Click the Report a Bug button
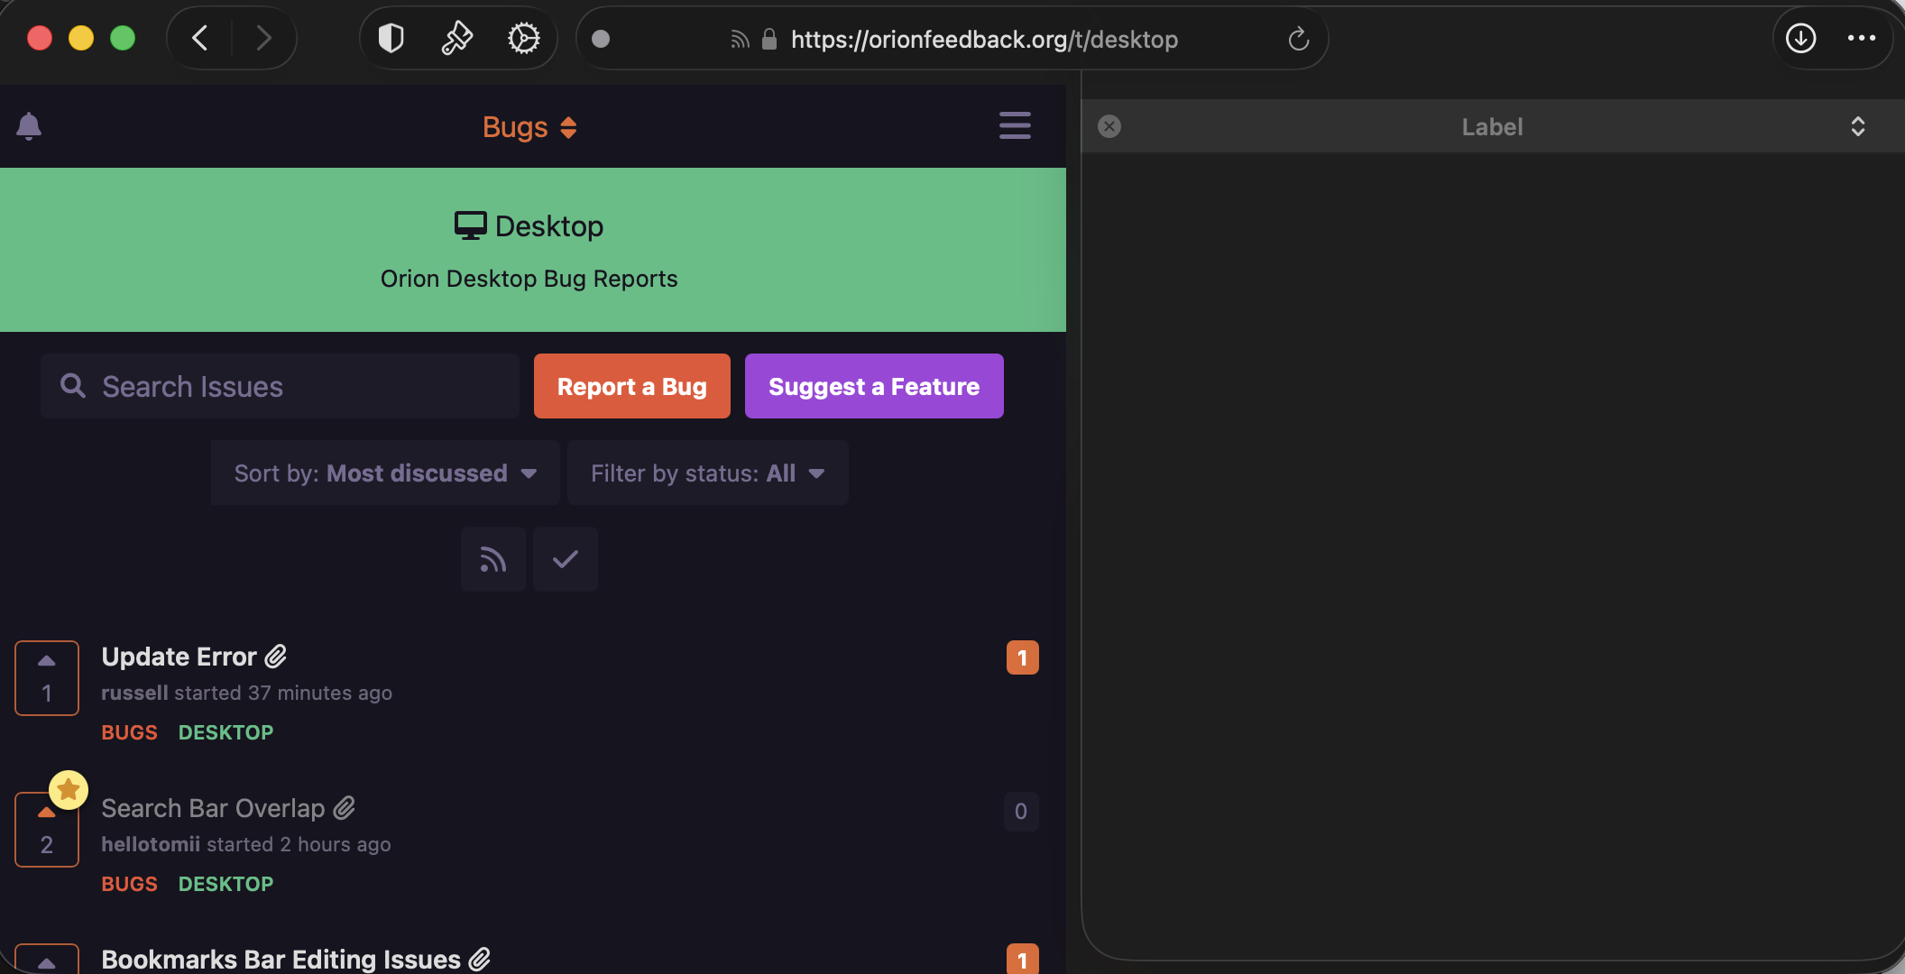The image size is (1905, 974). point(631,386)
